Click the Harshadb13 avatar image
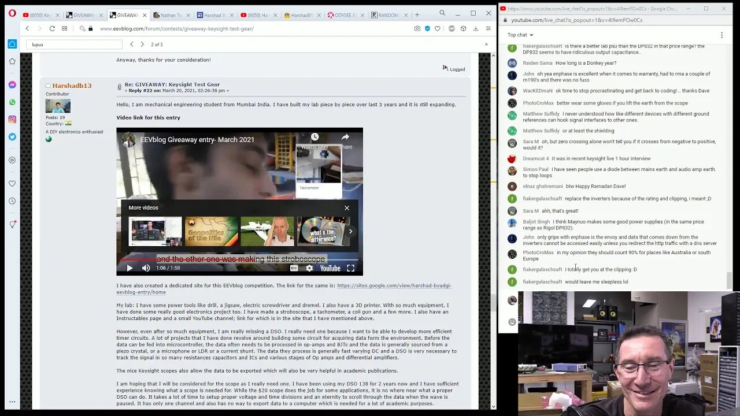Image resolution: width=740 pixels, height=416 pixels. [58, 106]
